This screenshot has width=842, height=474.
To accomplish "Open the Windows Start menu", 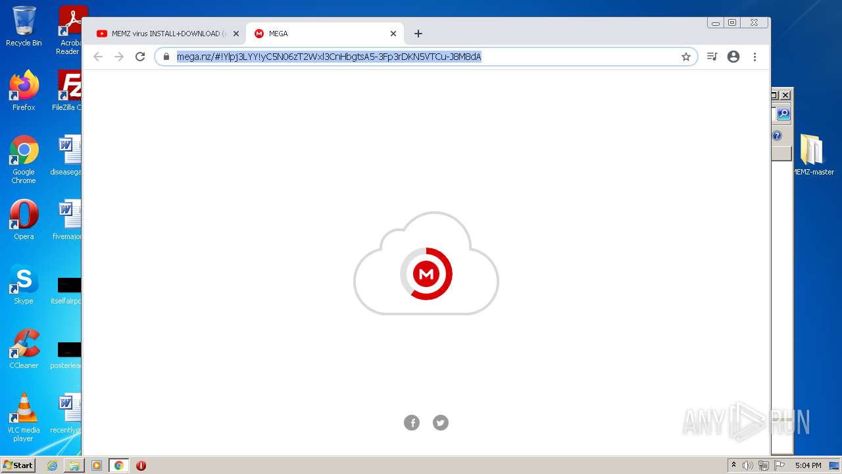I will tap(18, 465).
